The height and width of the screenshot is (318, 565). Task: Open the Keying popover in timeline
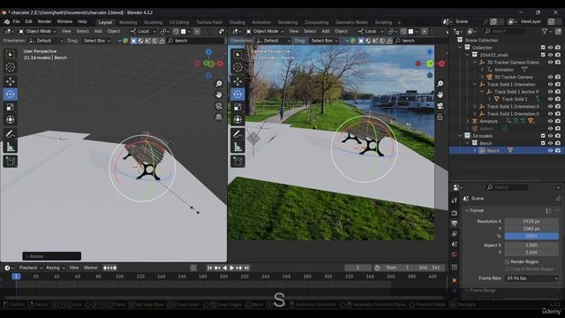pyautogui.click(x=55, y=268)
